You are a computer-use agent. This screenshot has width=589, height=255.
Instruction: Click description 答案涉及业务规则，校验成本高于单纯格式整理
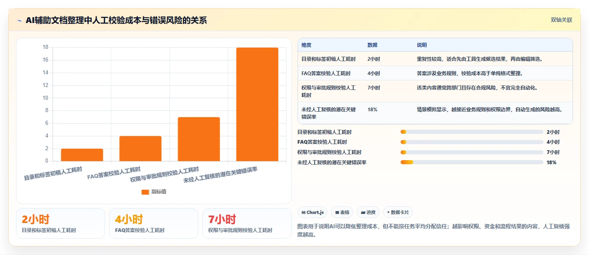click(470, 74)
